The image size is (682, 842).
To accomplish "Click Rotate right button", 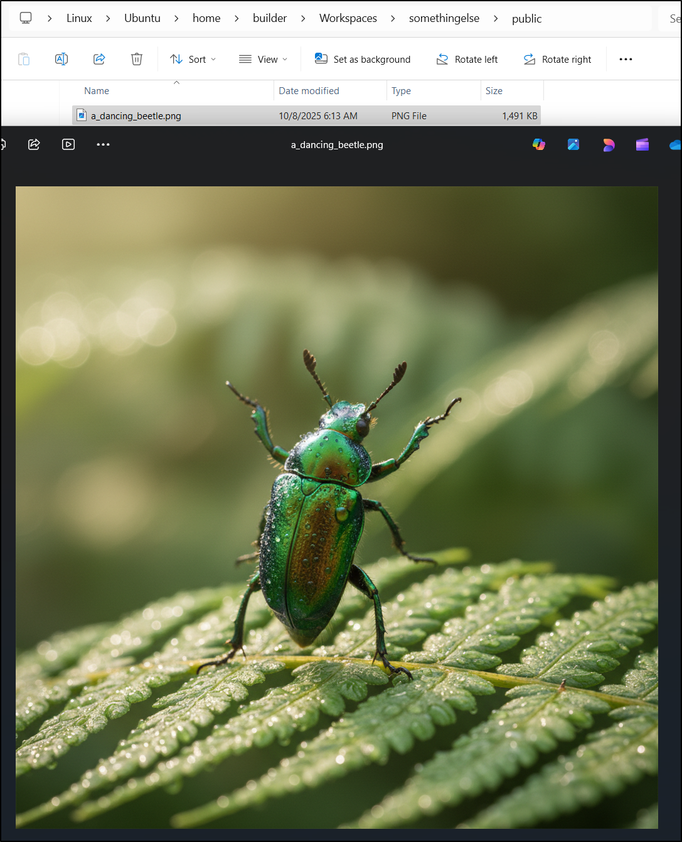I will click(557, 59).
